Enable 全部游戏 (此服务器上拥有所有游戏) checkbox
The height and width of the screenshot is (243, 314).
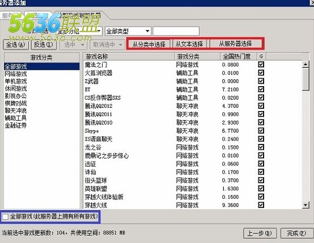pos(5,216)
